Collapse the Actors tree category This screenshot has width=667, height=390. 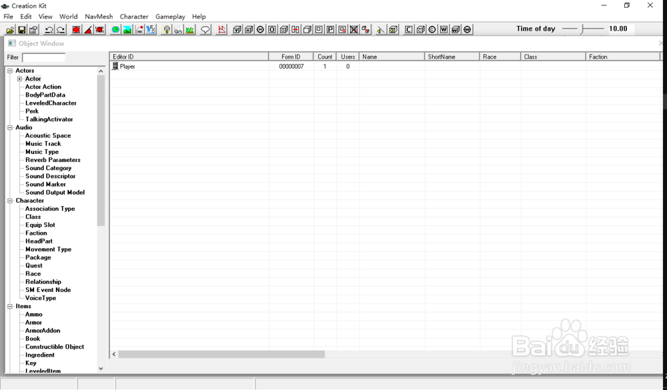pos(10,71)
